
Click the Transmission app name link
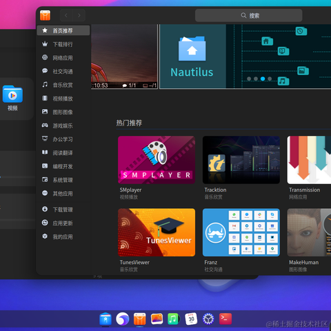(305, 190)
